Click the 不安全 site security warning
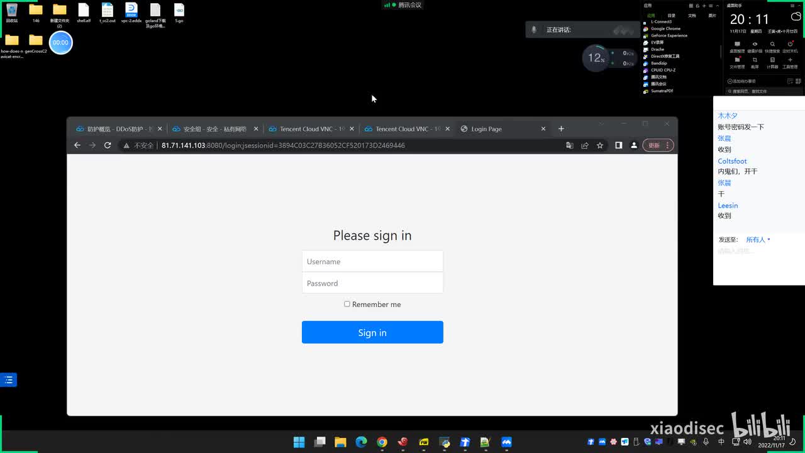The image size is (805, 453). pos(138,145)
